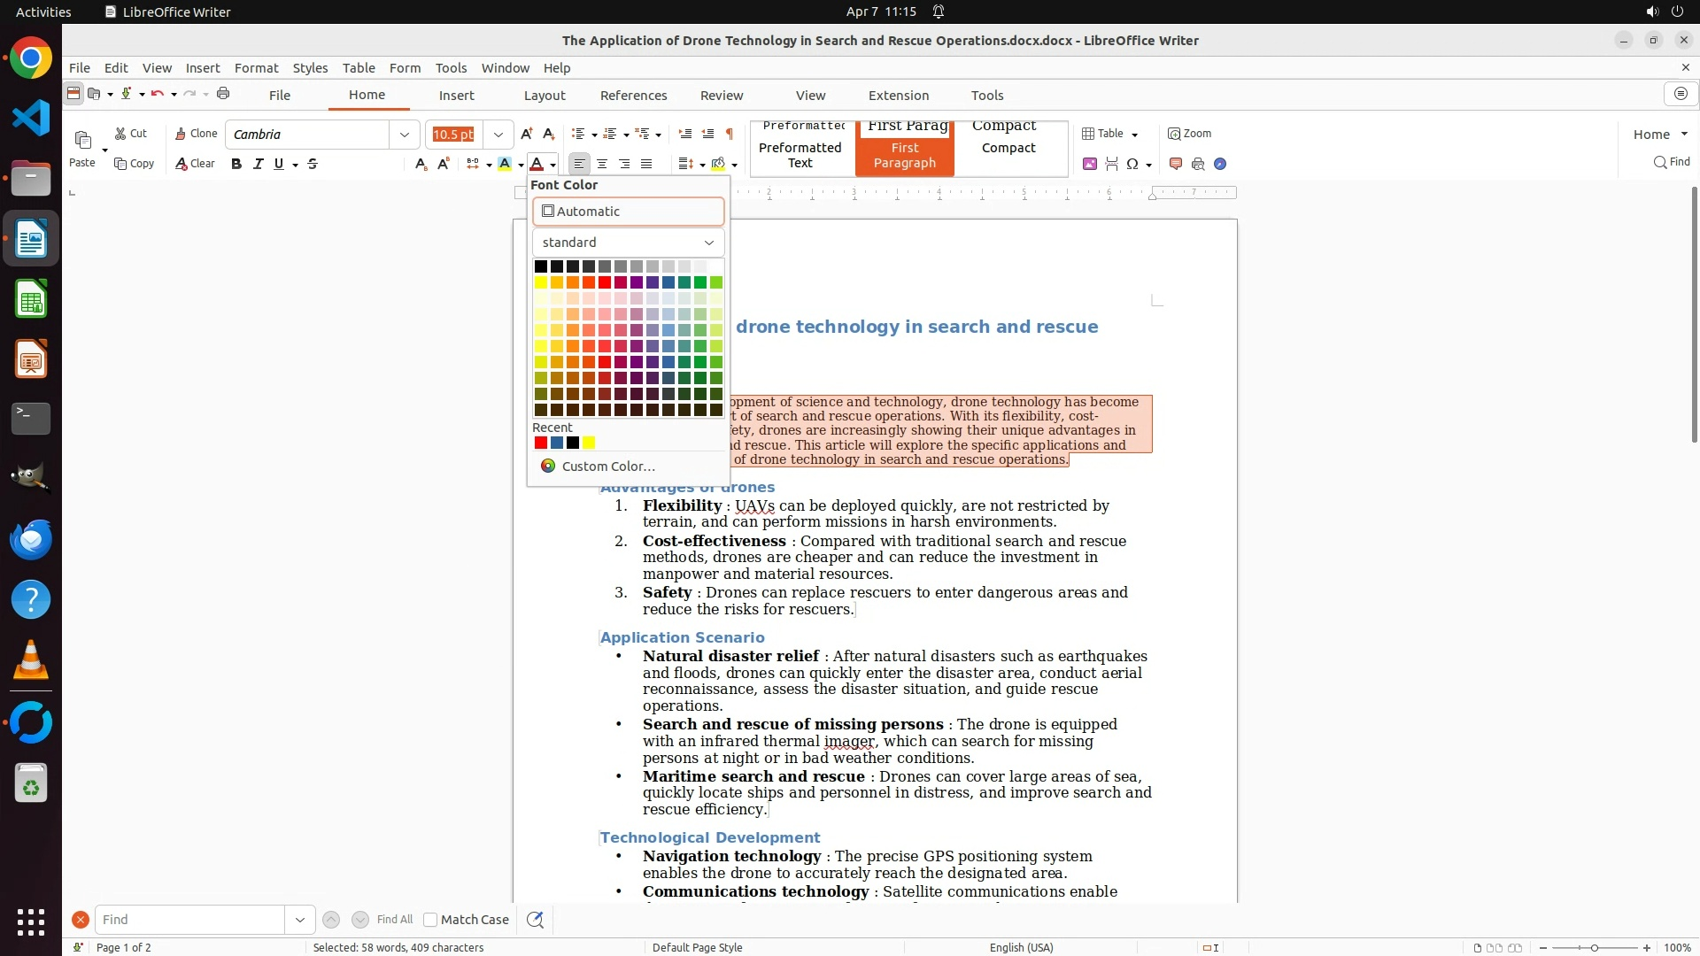Enable the Match Case checkbox

tap(430, 920)
